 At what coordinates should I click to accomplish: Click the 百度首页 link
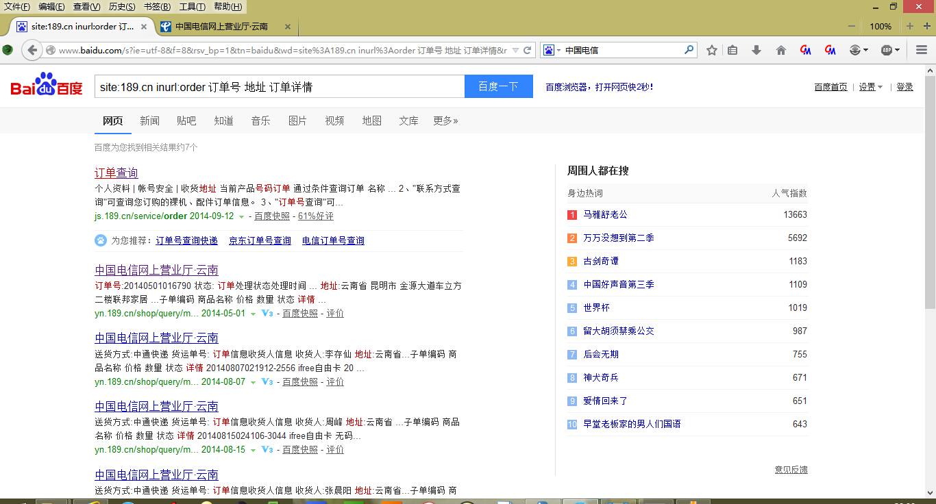(x=830, y=87)
